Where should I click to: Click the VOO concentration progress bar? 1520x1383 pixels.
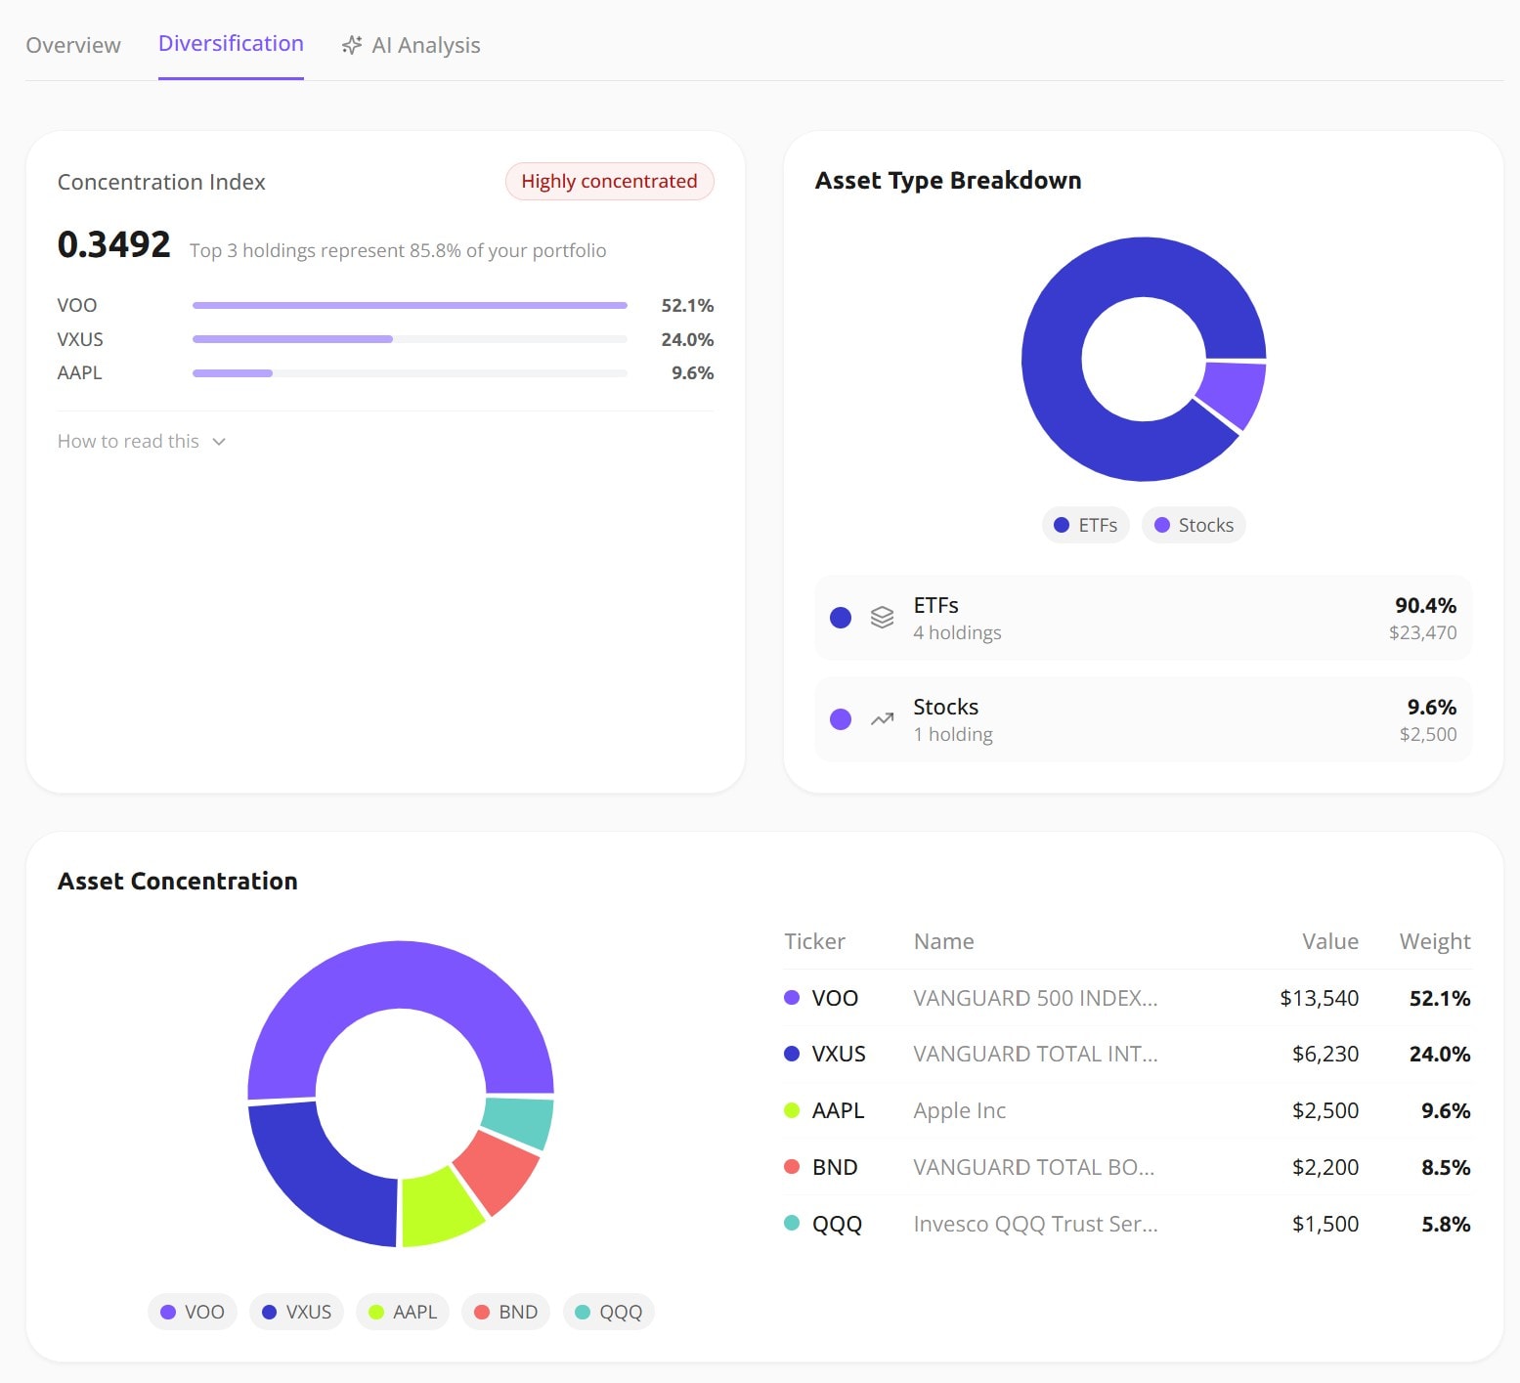click(x=410, y=305)
